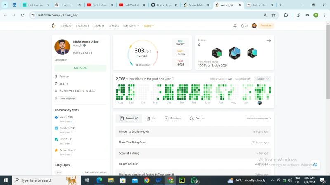Screen dimensions: 330x185
Task: Click the Views eye icon
Action: click(56, 117)
